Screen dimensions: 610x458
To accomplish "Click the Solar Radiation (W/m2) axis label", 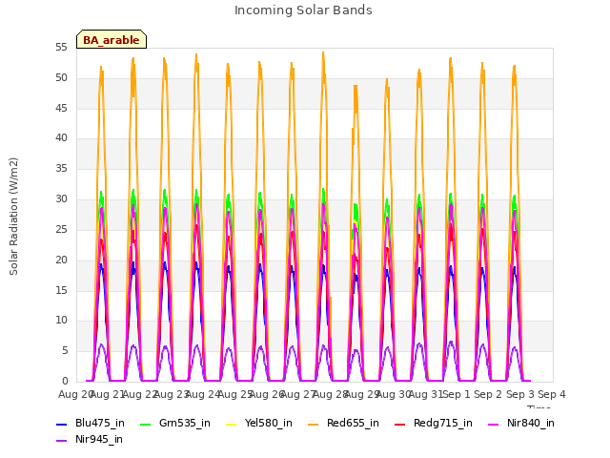I will pos(13,217).
